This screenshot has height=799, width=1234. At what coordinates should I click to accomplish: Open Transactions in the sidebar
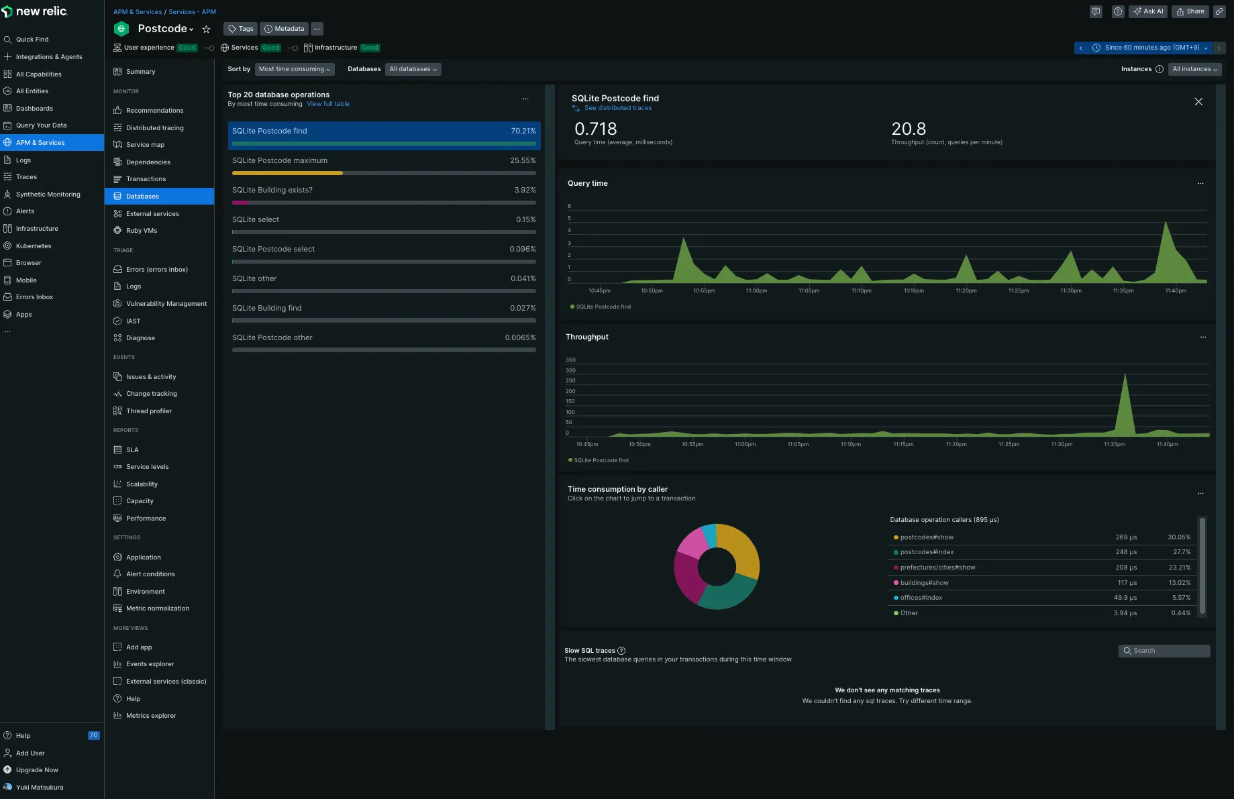coord(146,179)
